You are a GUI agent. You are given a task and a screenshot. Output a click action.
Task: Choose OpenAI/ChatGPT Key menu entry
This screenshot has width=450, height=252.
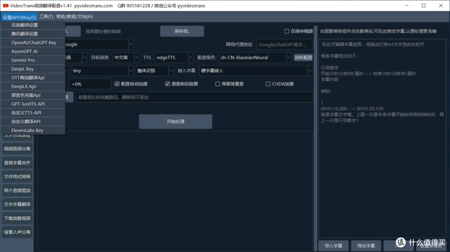pyautogui.click(x=33, y=42)
